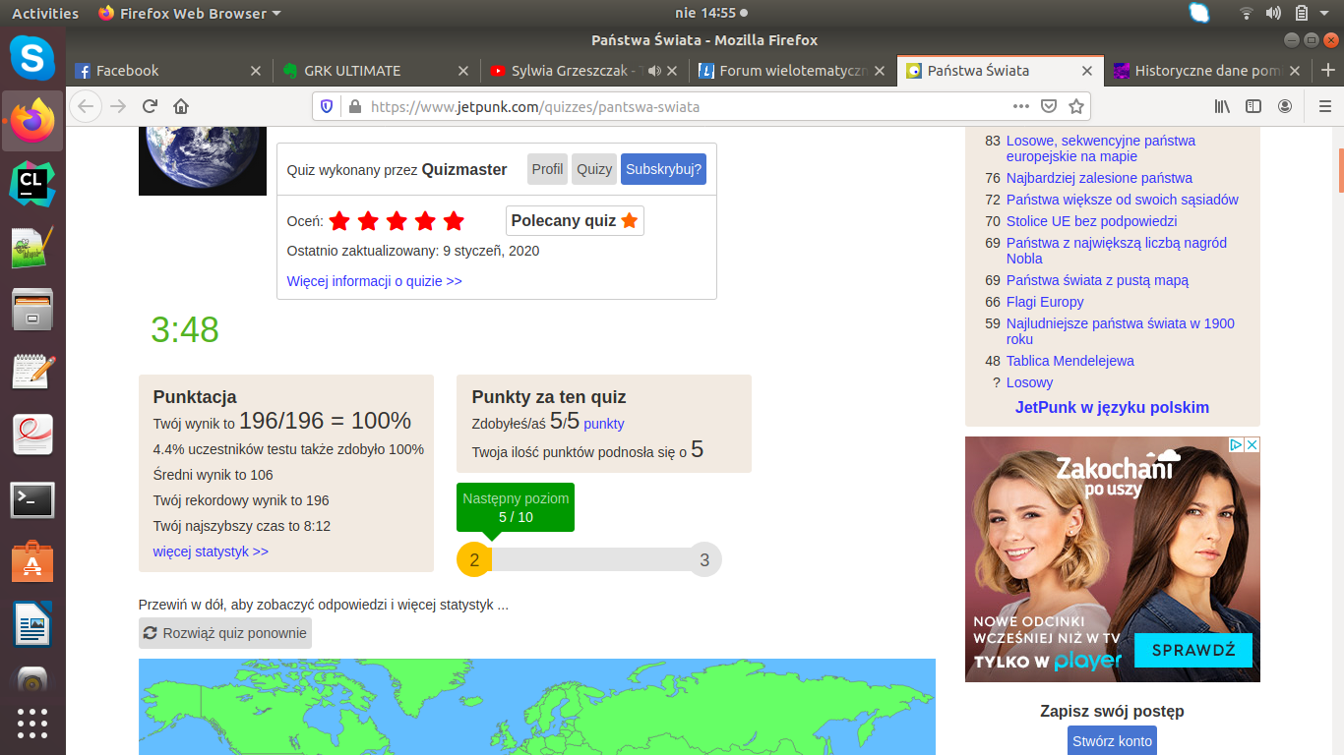Open the Firefox hamburger menu

point(1324,106)
